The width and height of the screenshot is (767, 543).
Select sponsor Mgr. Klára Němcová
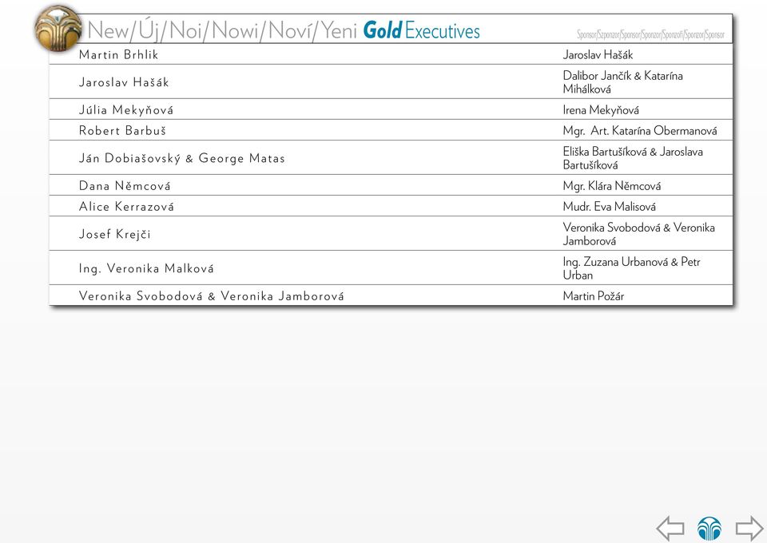(611, 186)
